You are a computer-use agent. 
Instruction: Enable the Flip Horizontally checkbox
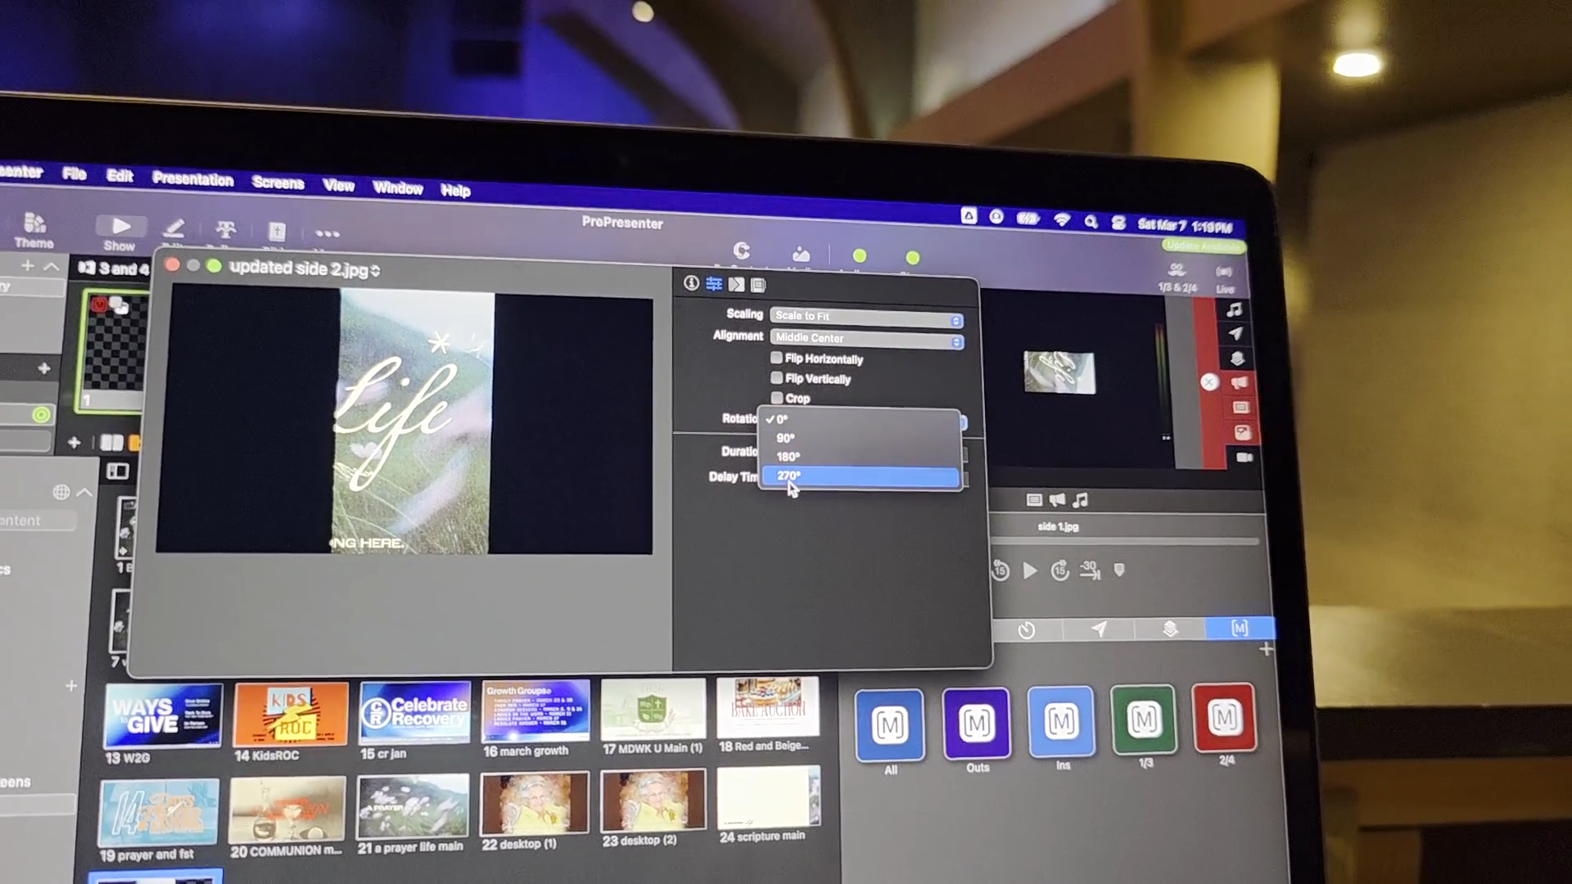(776, 358)
